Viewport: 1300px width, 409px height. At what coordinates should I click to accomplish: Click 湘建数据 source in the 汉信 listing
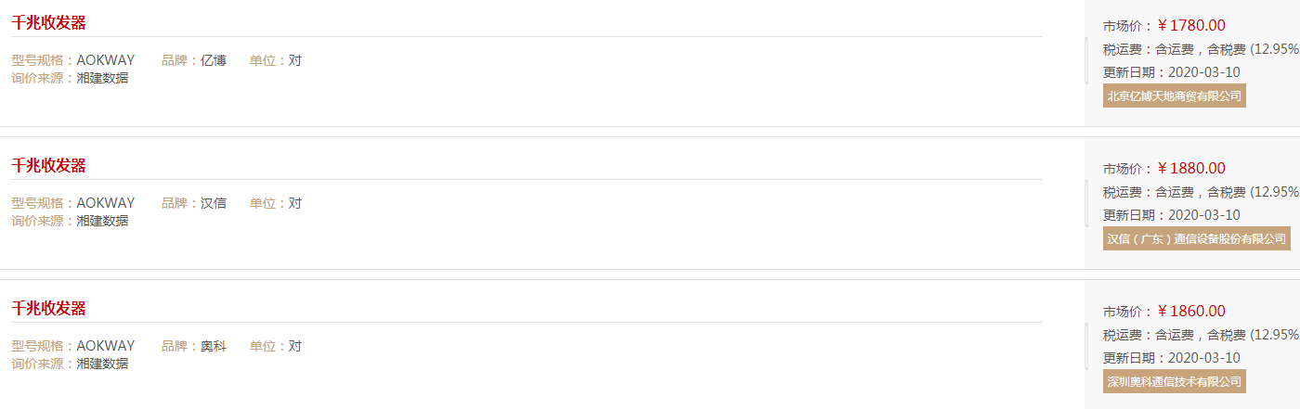[102, 221]
